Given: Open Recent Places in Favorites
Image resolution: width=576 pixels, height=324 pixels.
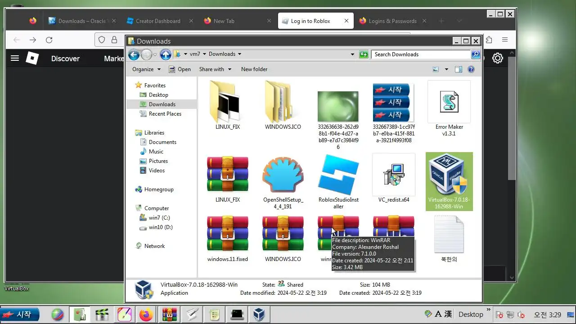Looking at the screenshot, I should [161, 114].
